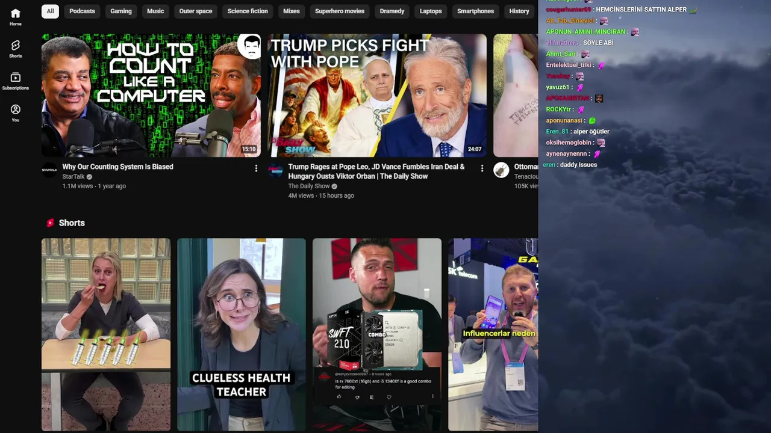
Task: Open The Daily Show channel avatar
Action: [275, 170]
